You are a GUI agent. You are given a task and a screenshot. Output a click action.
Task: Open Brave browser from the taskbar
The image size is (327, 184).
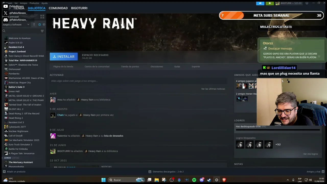224,180
